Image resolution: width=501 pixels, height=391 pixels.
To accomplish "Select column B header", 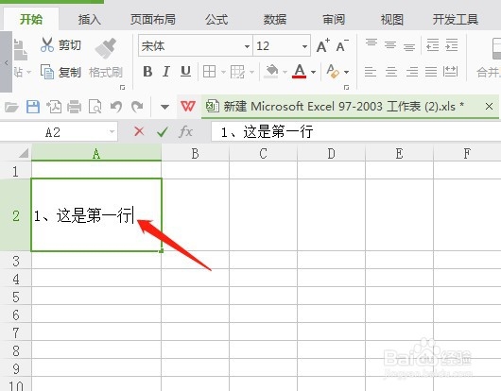I will [196, 154].
